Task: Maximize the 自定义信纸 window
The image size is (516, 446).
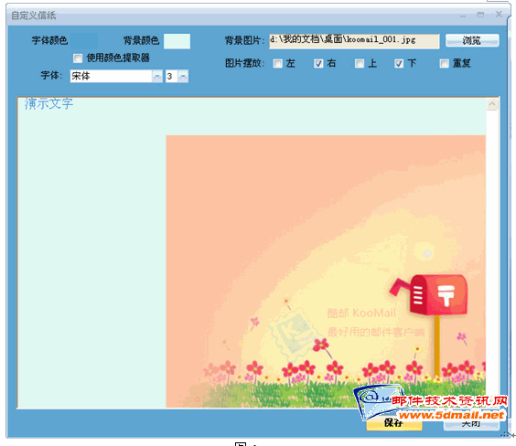Action: (x=480, y=15)
